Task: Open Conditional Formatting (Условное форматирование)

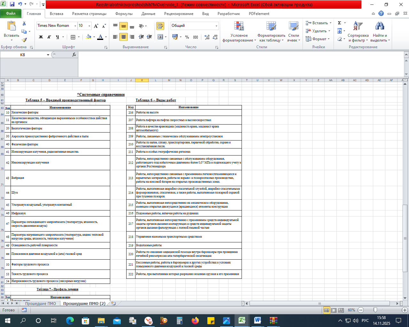Action: pos(239,32)
